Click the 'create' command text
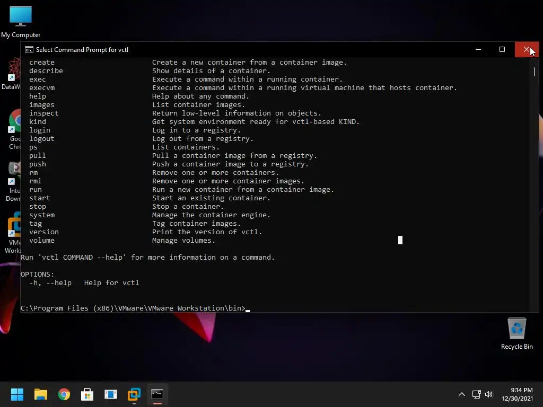Screen dimensions: 543x407 [x=42, y=63]
